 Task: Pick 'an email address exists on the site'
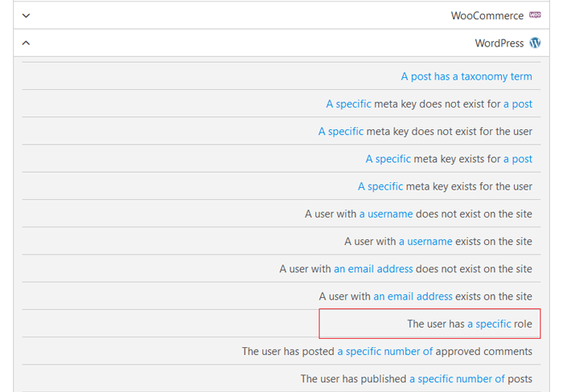[x=425, y=296]
